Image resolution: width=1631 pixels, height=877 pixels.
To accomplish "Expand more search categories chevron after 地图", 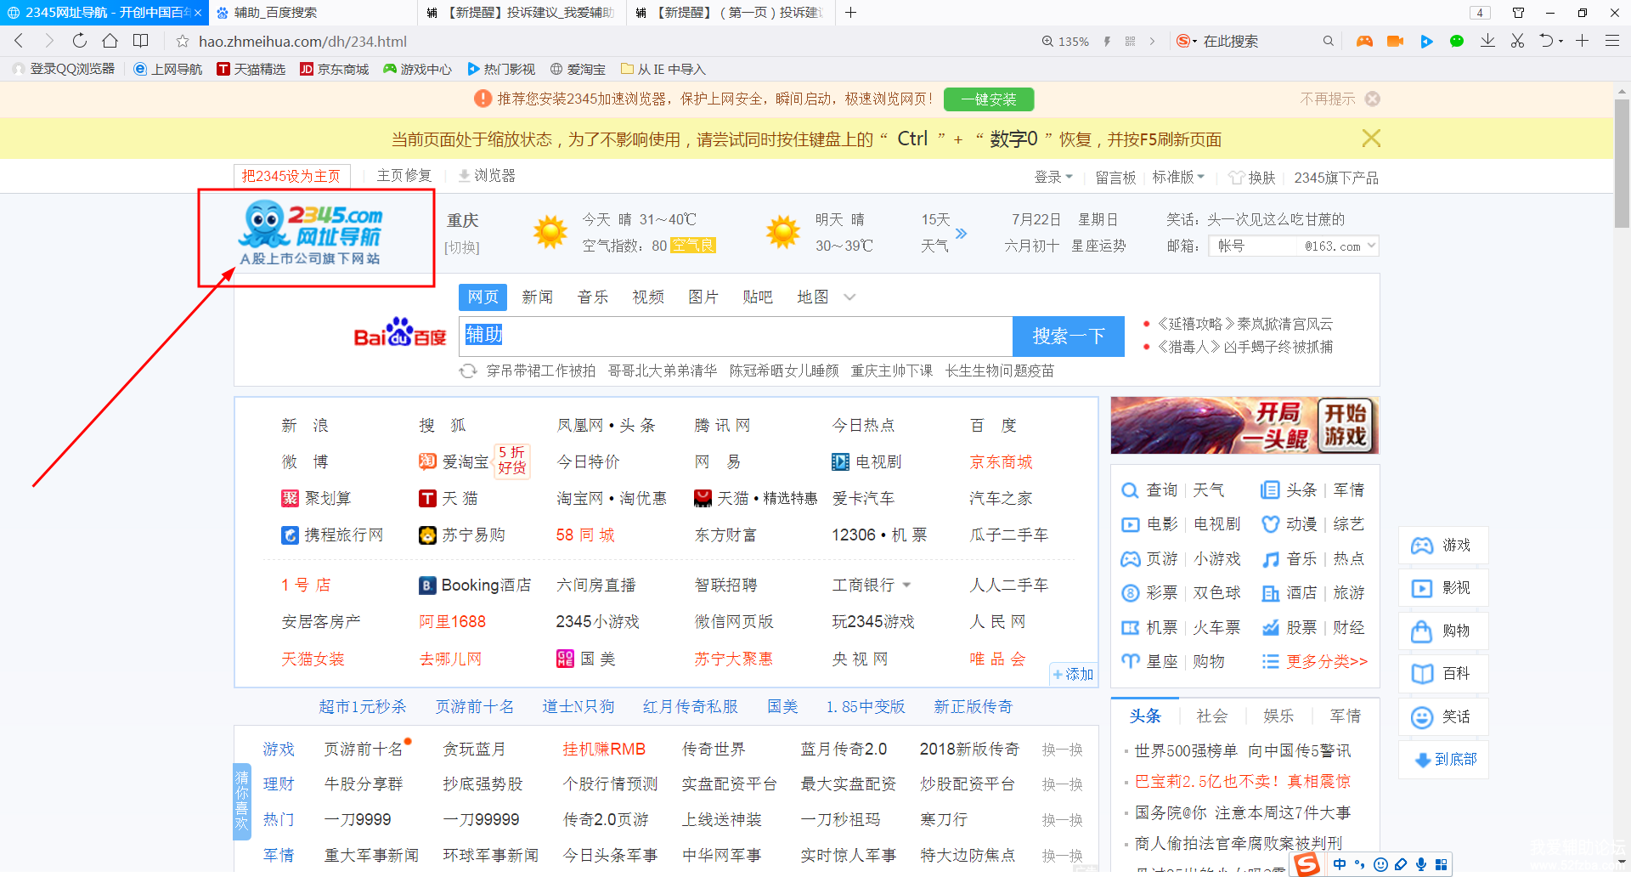I will (x=849, y=297).
